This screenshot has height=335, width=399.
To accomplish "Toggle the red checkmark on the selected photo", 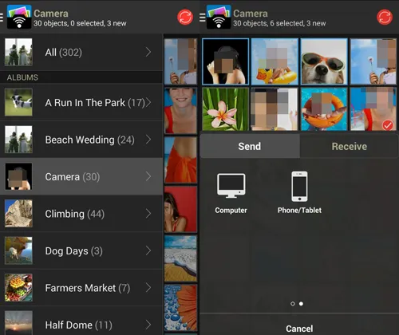I will (x=388, y=124).
